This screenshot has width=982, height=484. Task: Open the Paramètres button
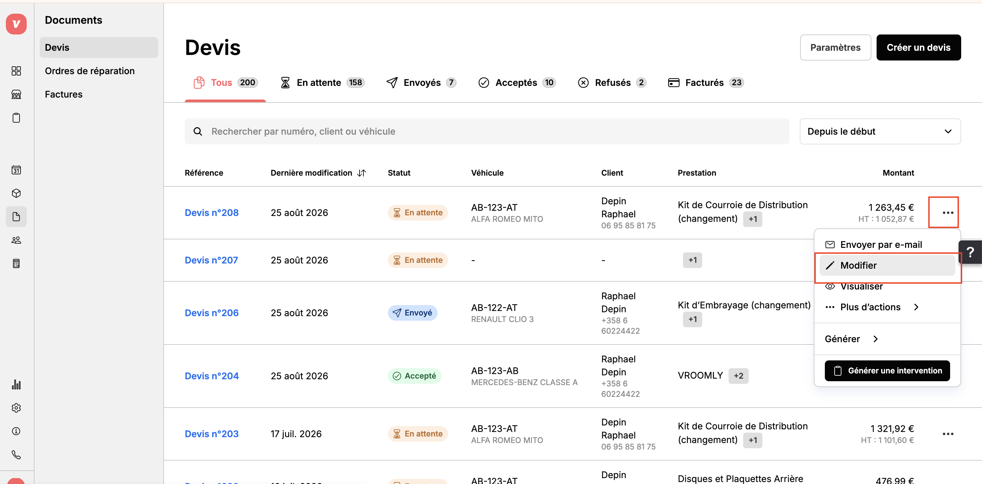[x=835, y=47]
